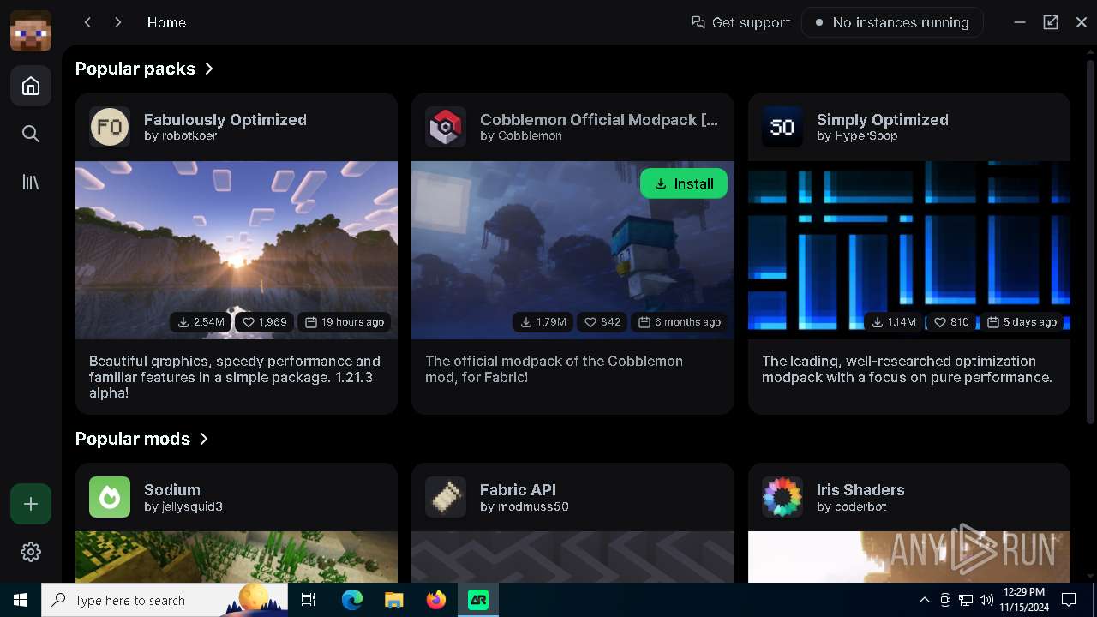Open the Iris Shaders title
This screenshot has width=1097, height=617.
[x=860, y=489]
